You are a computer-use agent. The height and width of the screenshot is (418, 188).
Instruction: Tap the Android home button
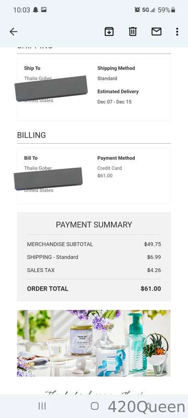tap(95, 406)
